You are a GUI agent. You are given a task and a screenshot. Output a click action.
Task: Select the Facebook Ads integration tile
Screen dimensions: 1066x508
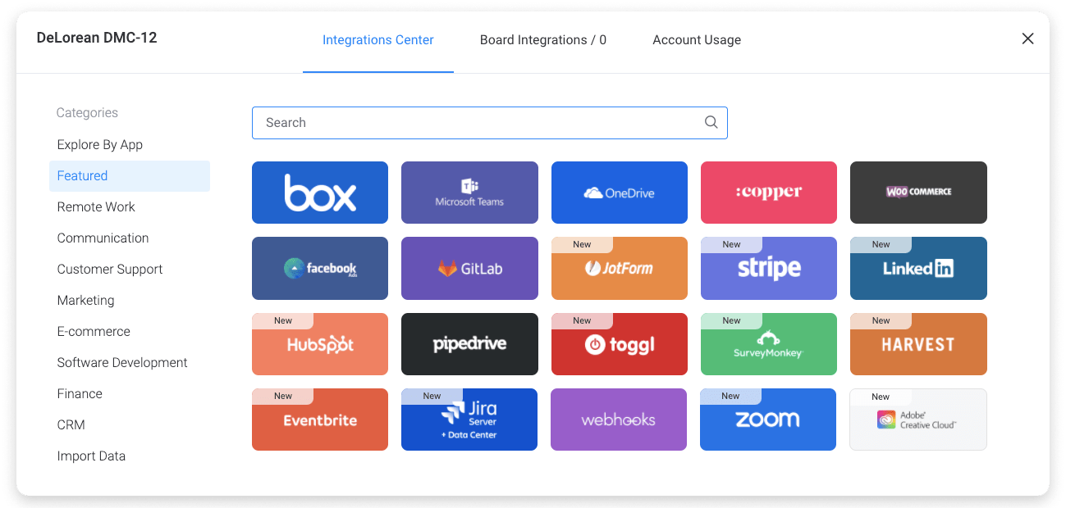point(320,269)
